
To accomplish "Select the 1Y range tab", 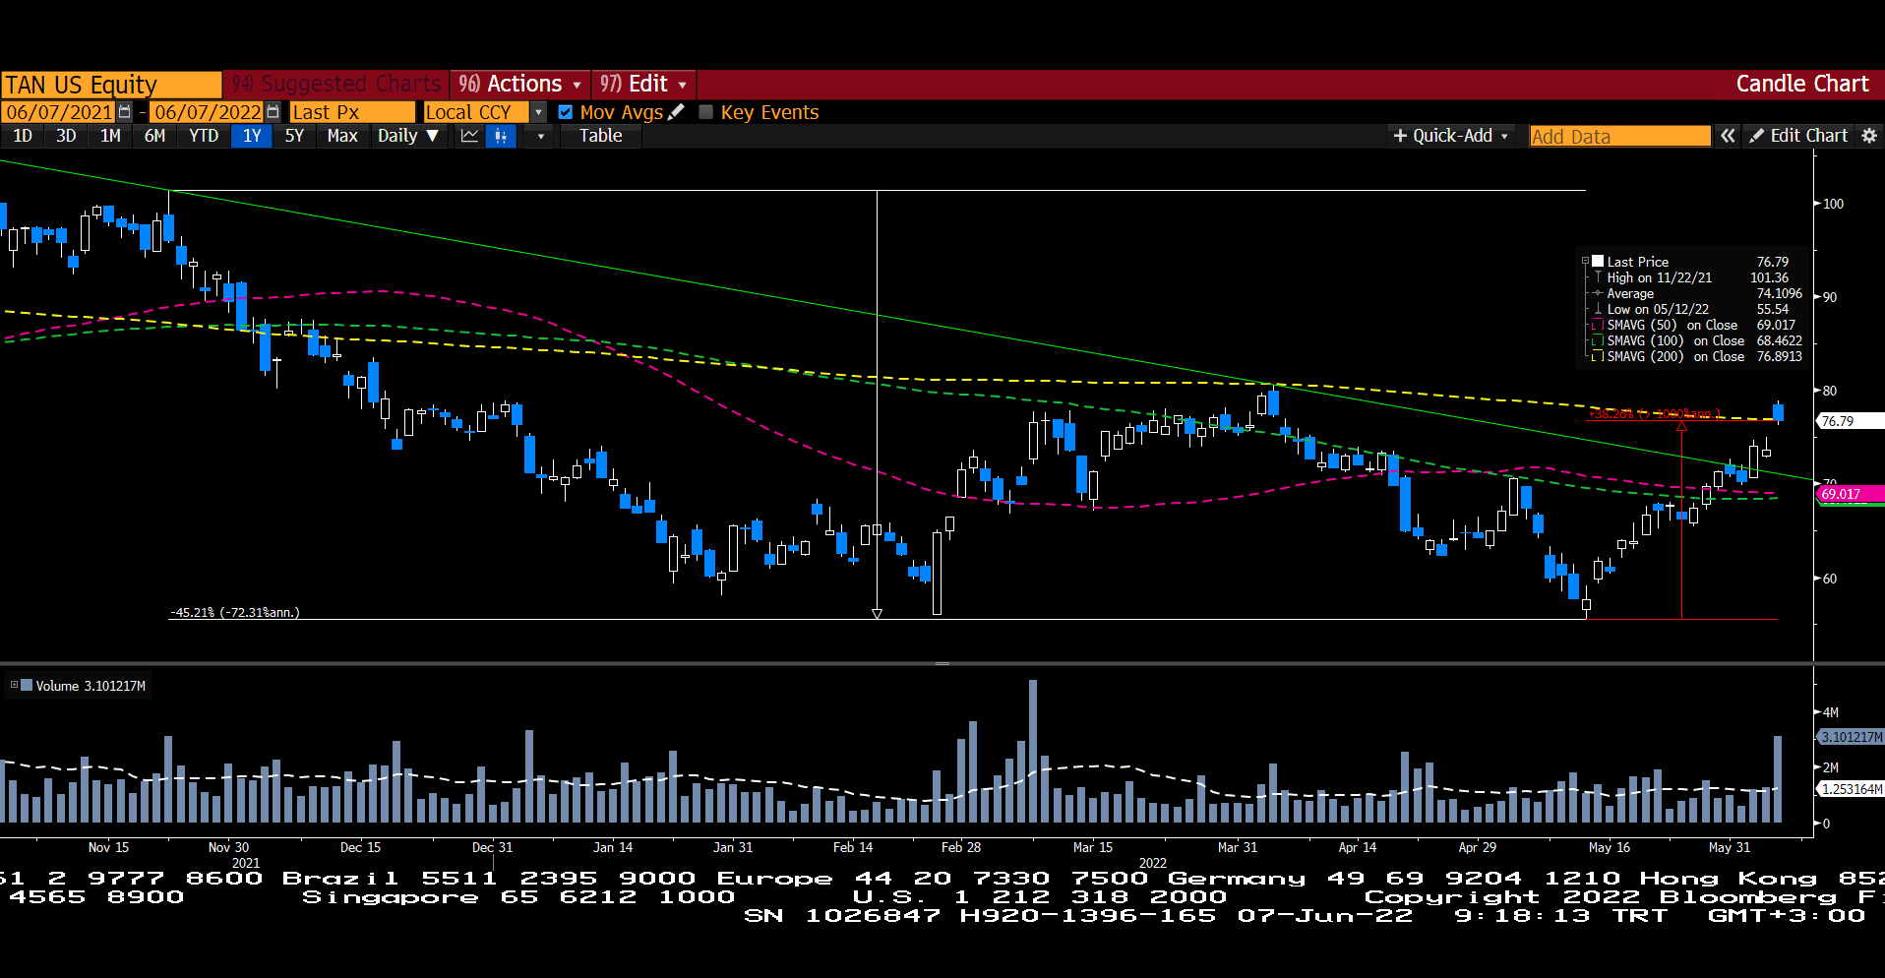I will 252,136.
